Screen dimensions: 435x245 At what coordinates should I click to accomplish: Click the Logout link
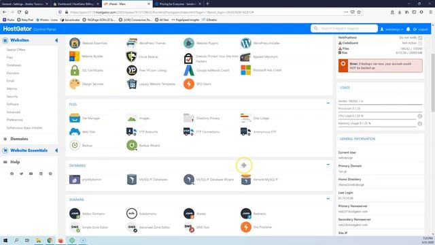(x=421, y=29)
